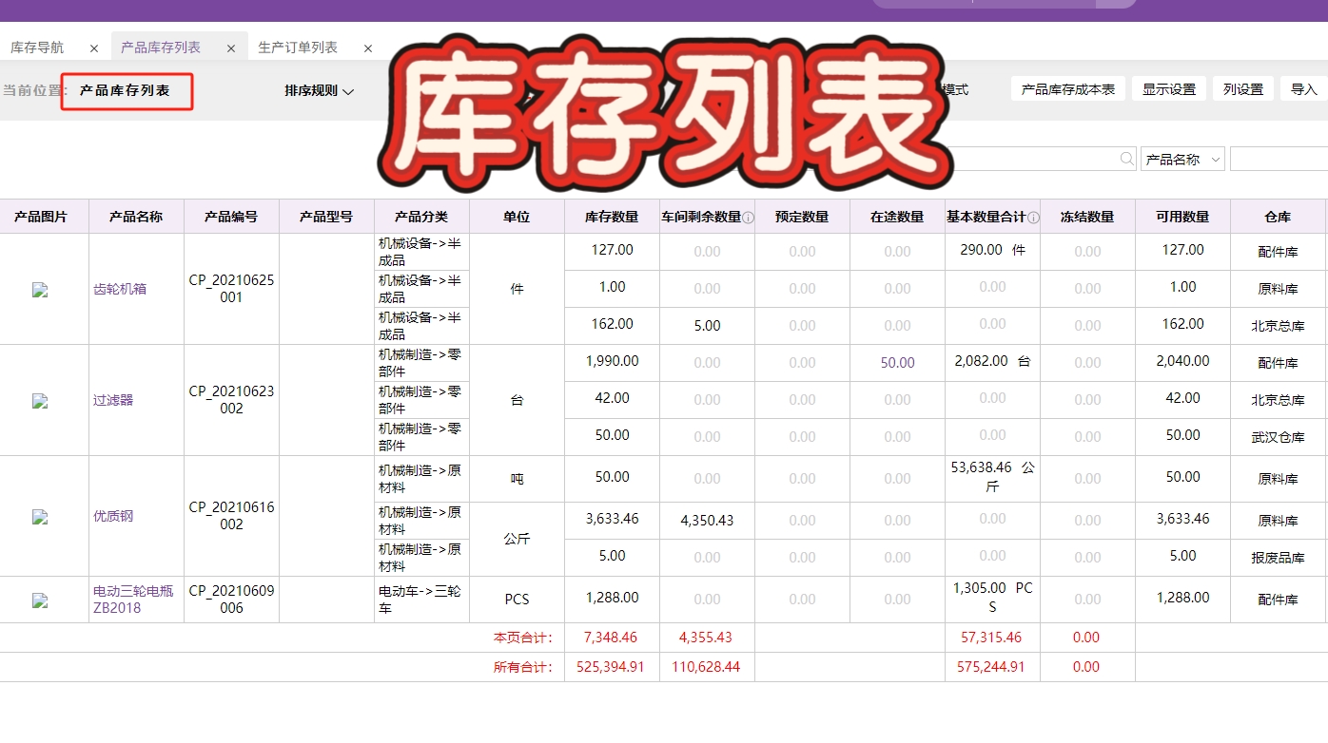Switch to 产品库存列表 tab

161,48
